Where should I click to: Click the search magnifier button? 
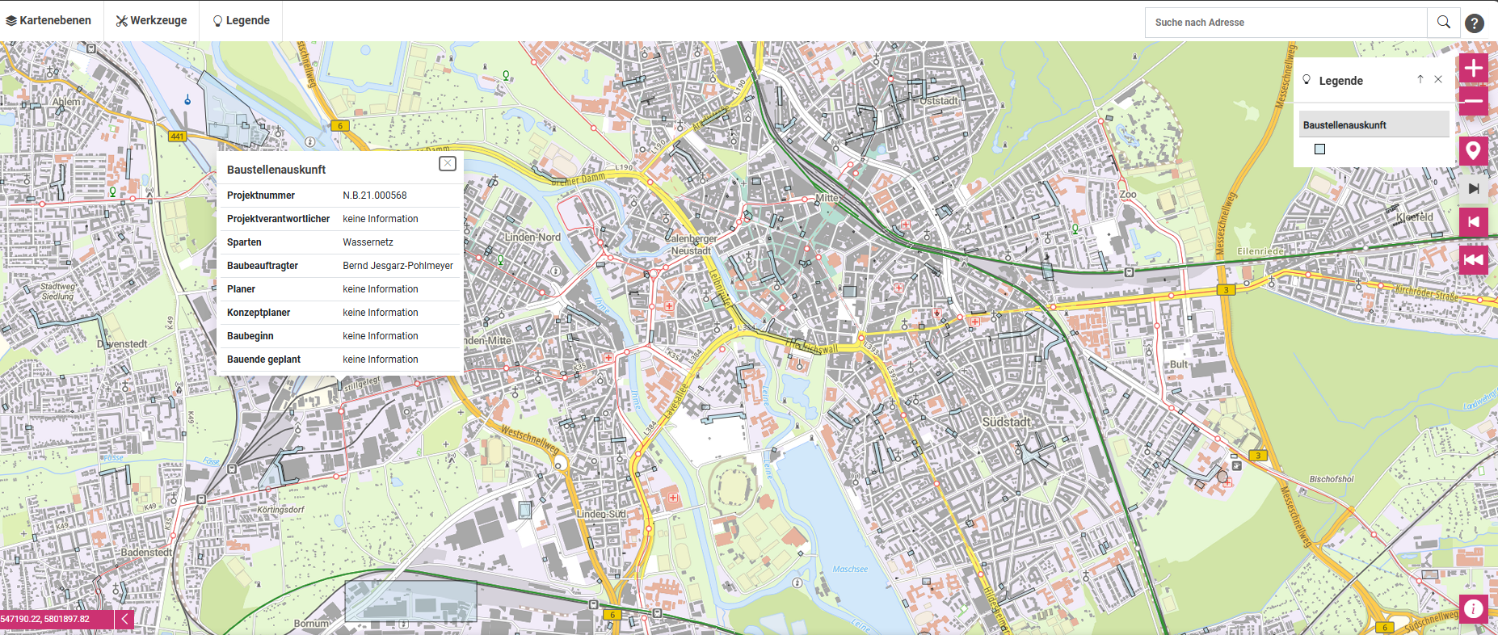click(x=1443, y=23)
